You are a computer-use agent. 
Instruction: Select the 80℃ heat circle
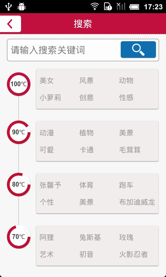19,185
